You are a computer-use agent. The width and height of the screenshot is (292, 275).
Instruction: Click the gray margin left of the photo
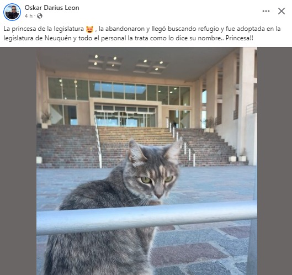coord(18,161)
